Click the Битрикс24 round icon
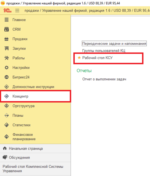150x176 pixels. 6,77
